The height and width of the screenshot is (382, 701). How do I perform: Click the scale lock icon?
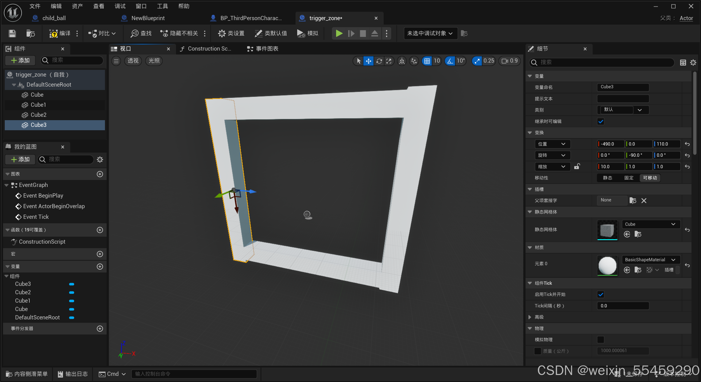click(577, 167)
